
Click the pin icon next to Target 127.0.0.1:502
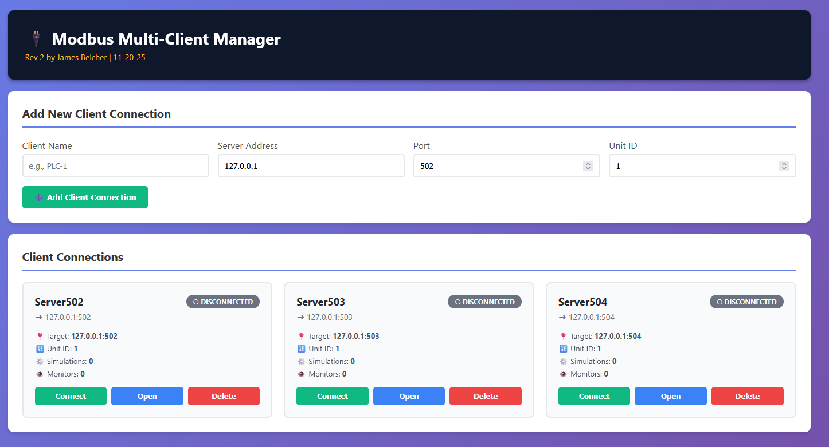(40, 337)
